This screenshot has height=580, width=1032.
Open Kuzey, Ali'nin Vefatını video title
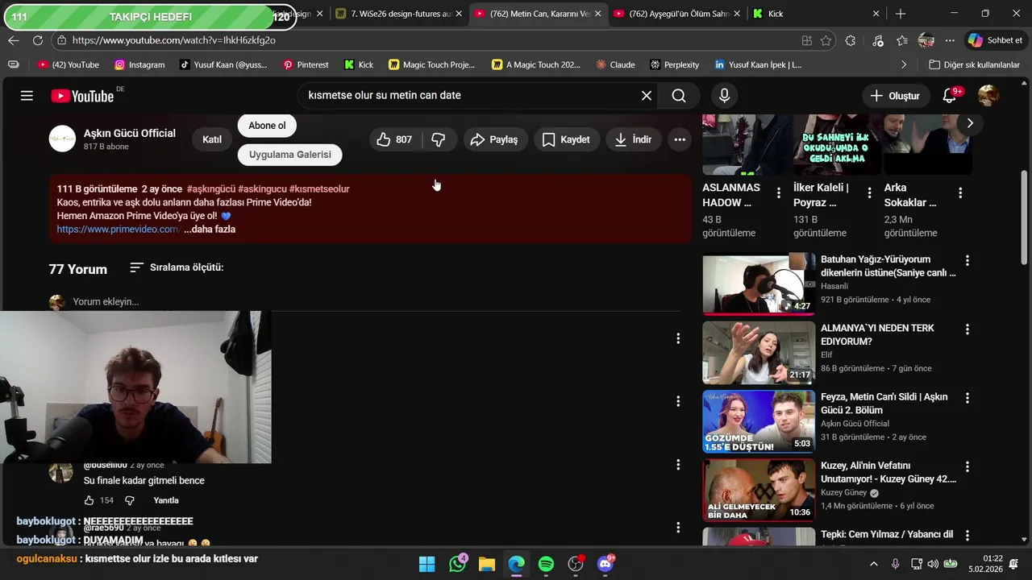(x=888, y=472)
